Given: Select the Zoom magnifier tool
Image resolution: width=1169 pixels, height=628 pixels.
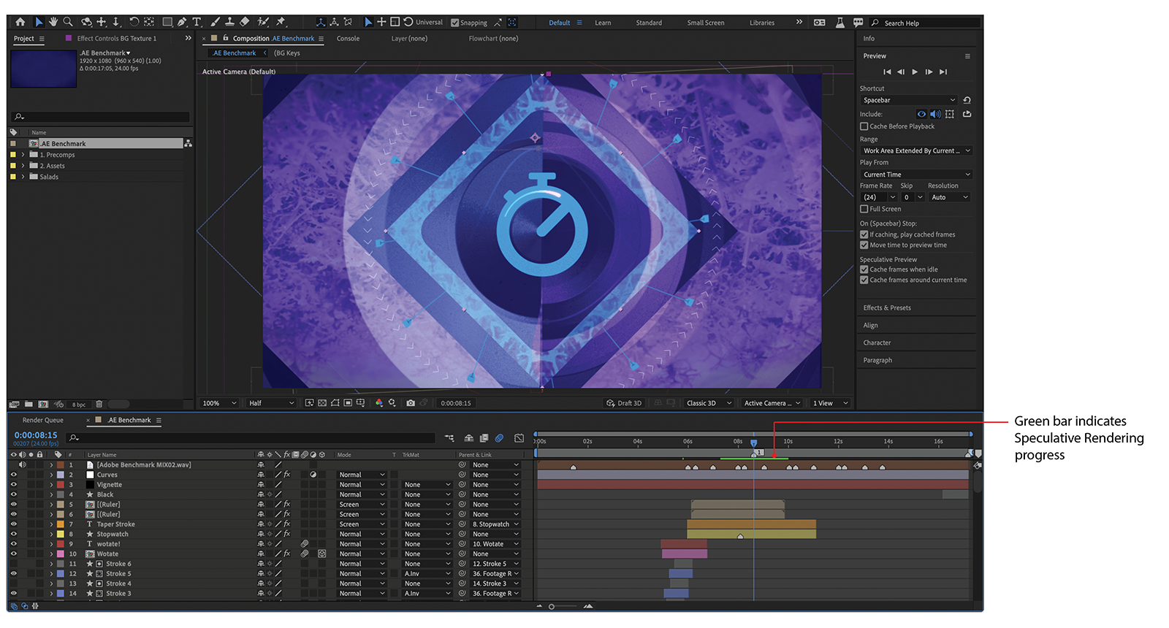Looking at the screenshot, I should click(68, 22).
